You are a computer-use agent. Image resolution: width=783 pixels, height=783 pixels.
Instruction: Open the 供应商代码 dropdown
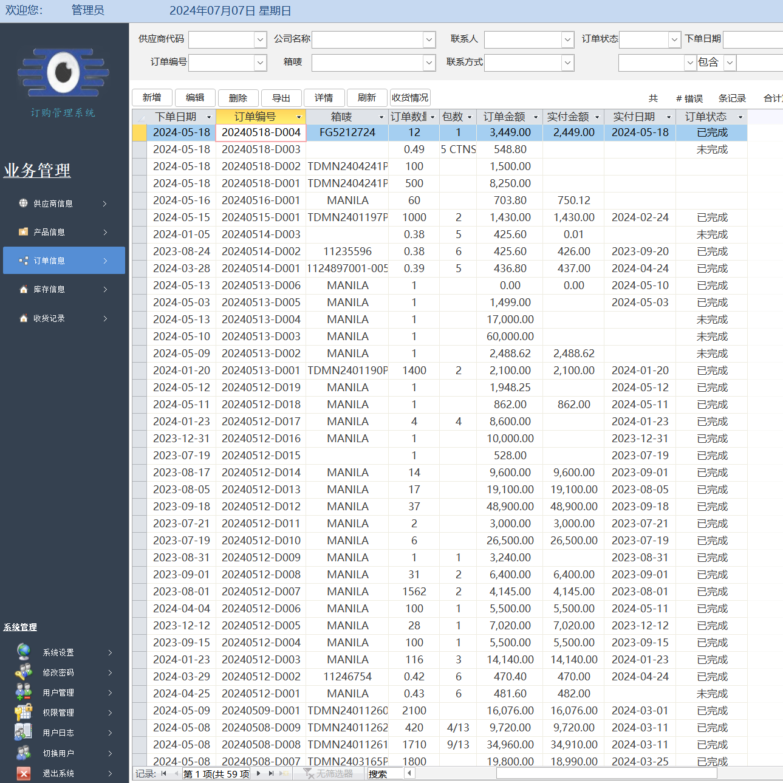(260, 39)
